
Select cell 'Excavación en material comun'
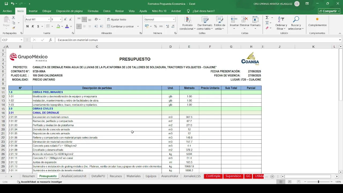[x=97, y=117]
